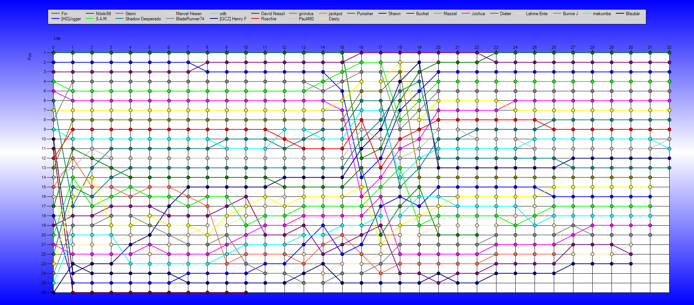
Task: Click the David Niessl legend label
Action: pyautogui.click(x=273, y=14)
